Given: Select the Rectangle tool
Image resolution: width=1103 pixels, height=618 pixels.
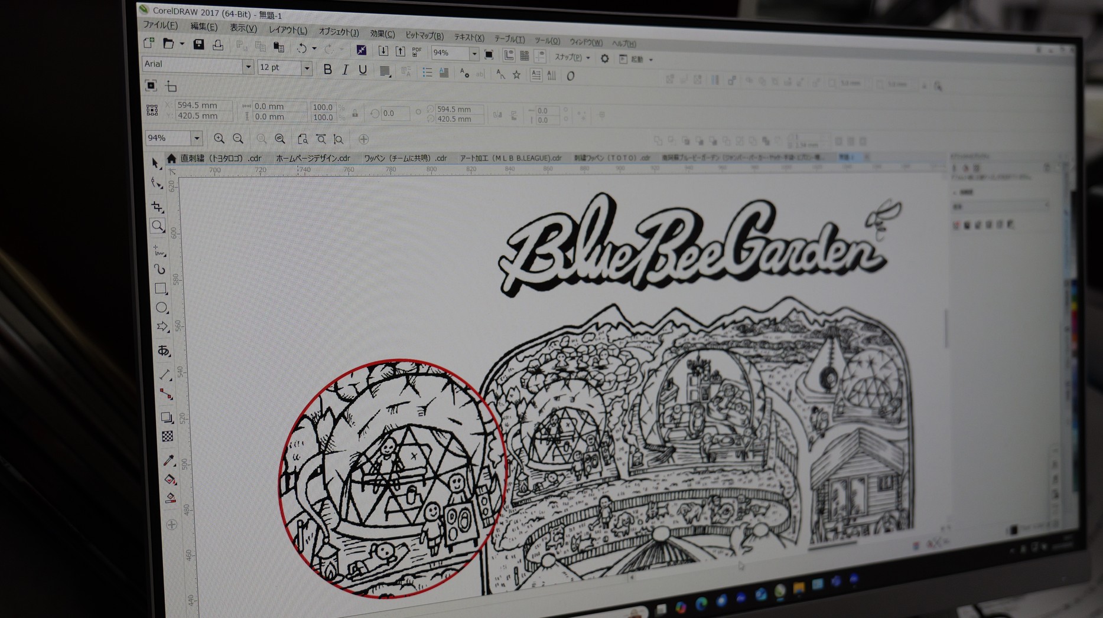Looking at the screenshot, I should click(161, 289).
